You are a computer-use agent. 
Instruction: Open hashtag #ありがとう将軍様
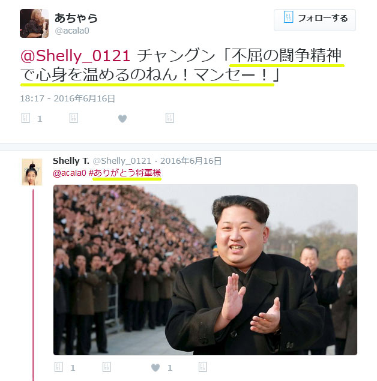125,173
